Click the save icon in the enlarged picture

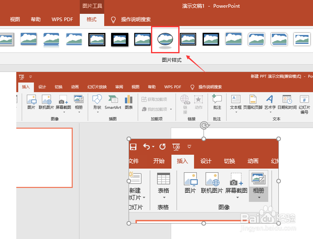coord(133,147)
